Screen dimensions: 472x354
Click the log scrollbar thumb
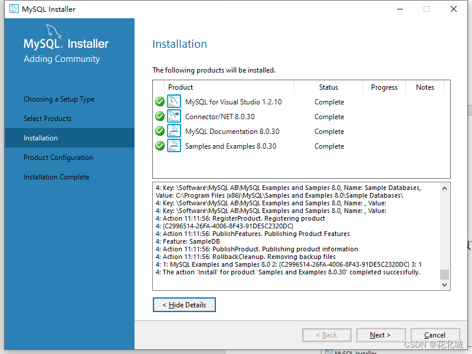click(445, 274)
